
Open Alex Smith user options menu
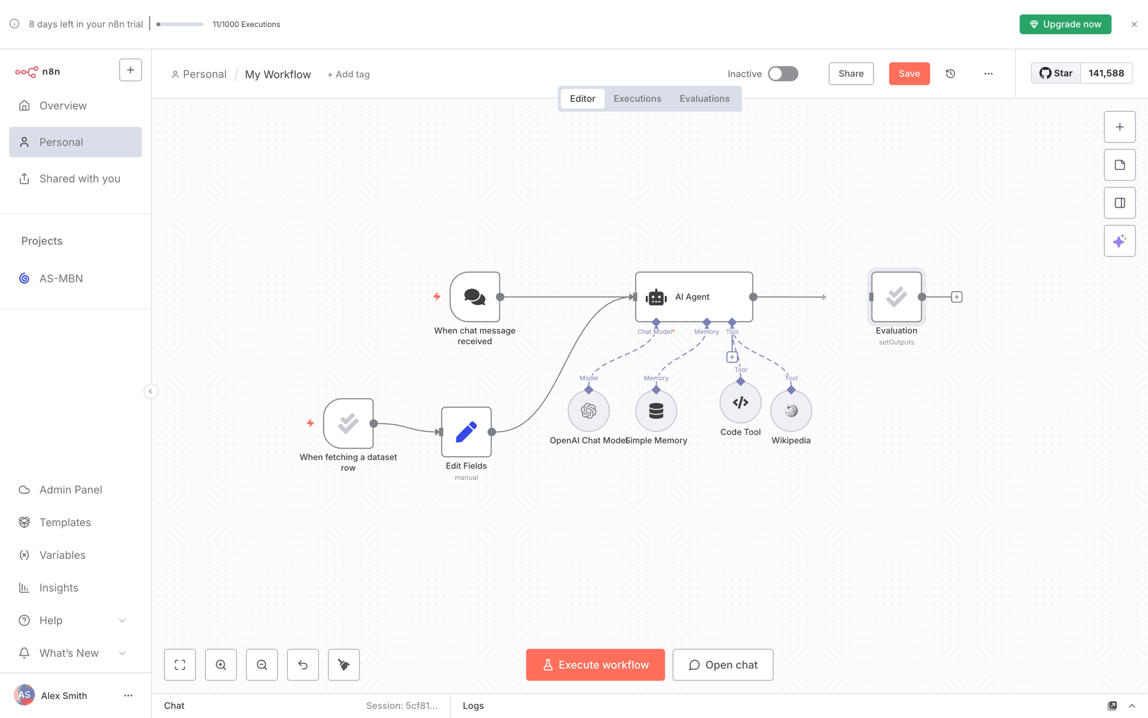[128, 695]
